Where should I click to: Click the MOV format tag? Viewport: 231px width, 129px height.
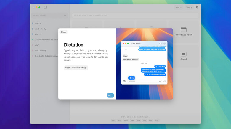(157, 120)
